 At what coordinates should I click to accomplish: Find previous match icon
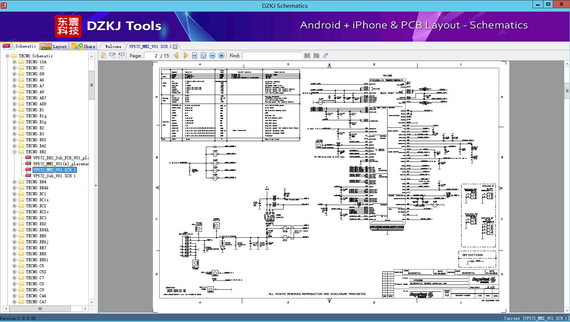[307, 55]
